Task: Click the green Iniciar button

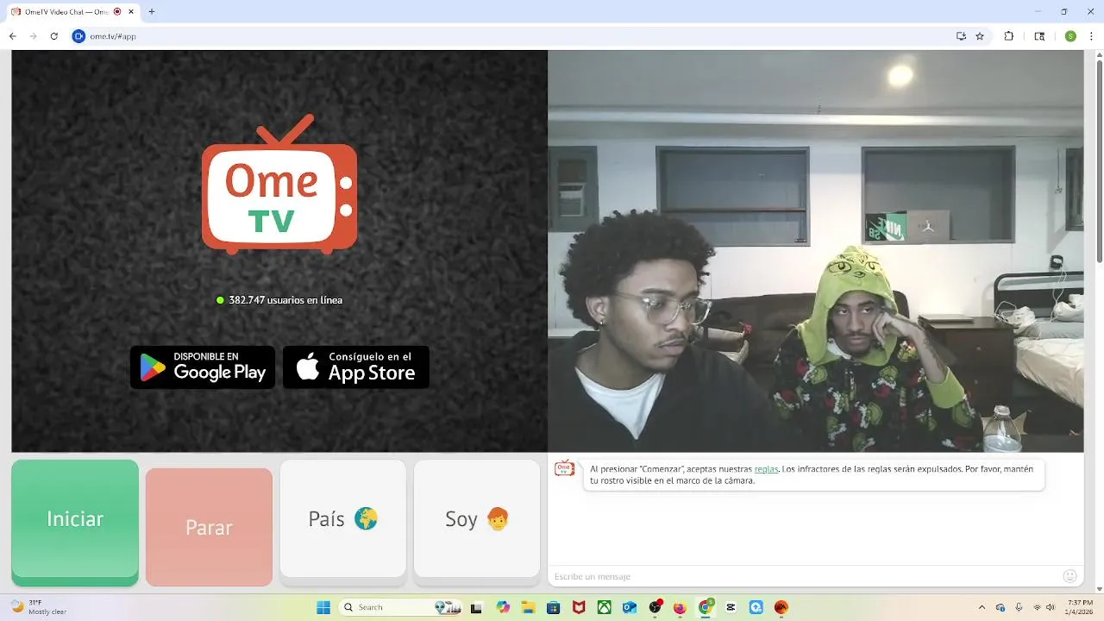Action: tap(75, 522)
